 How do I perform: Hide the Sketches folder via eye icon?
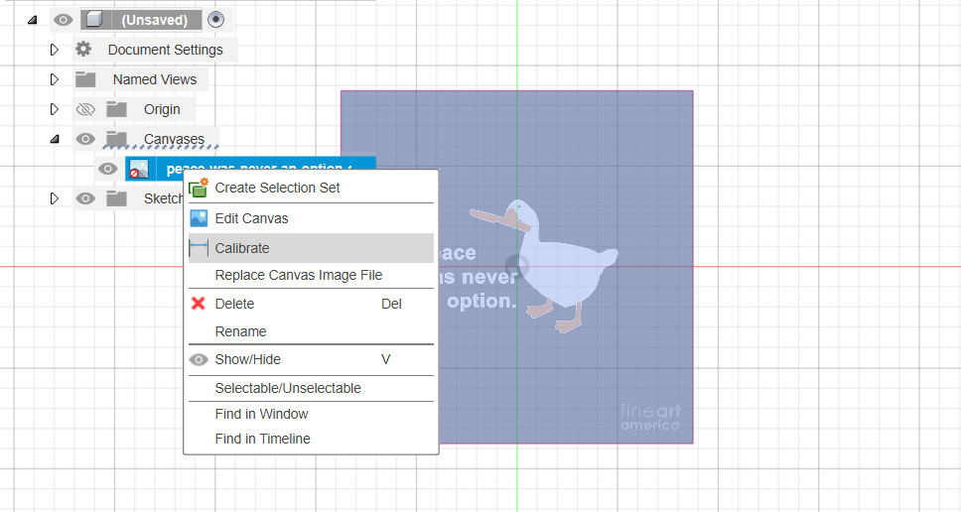[x=85, y=198]
